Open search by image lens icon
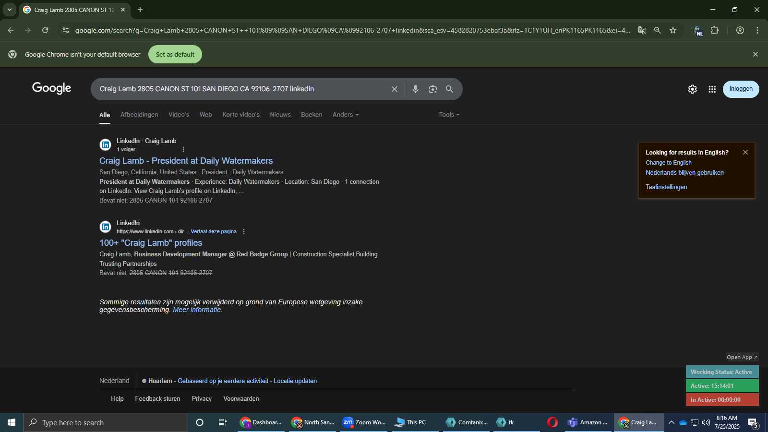 point(433,89)
